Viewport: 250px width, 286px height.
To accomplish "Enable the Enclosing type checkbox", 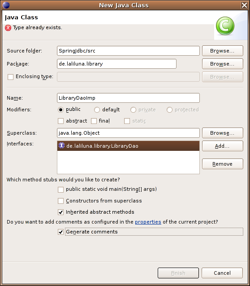I will [11, 77].
